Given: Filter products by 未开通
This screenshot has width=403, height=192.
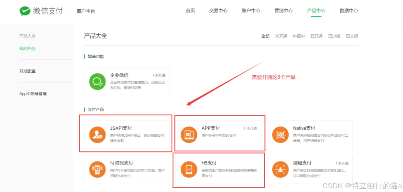Looking at the screenshot, I should [281, 36].
